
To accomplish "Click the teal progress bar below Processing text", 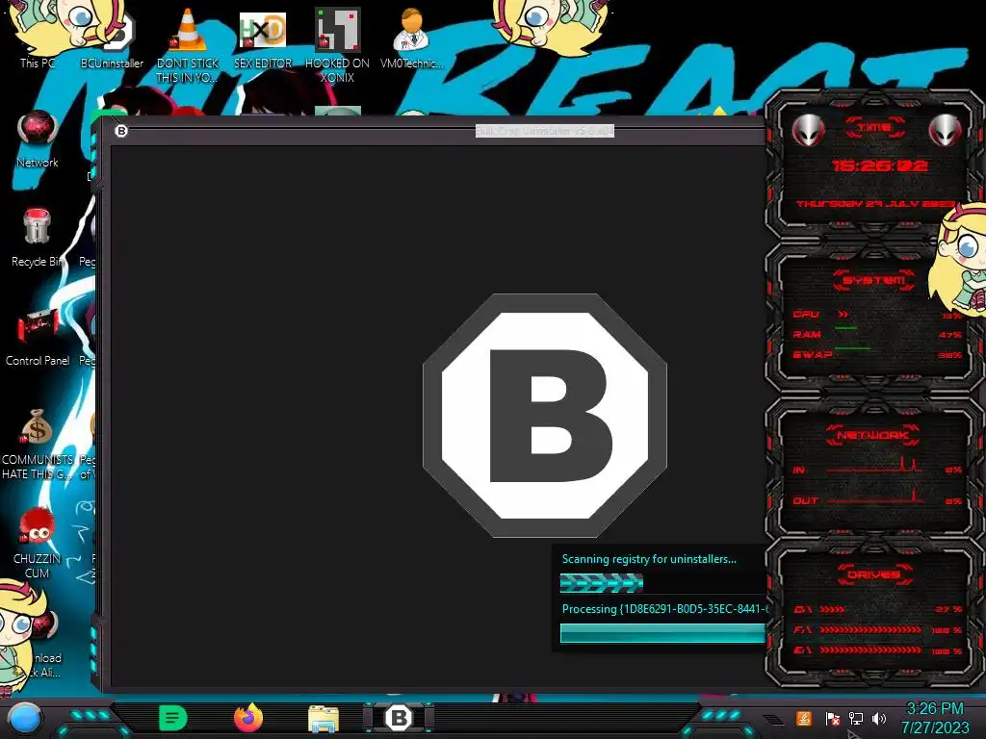I will point(663,633).
